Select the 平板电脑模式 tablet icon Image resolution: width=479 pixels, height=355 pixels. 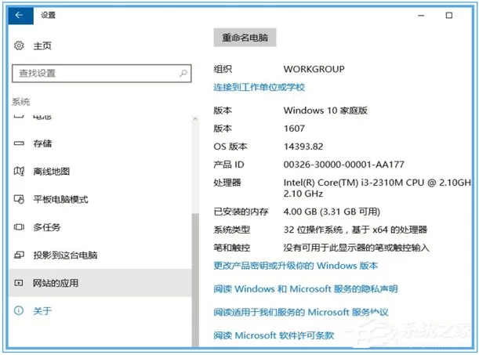[19, 199]
